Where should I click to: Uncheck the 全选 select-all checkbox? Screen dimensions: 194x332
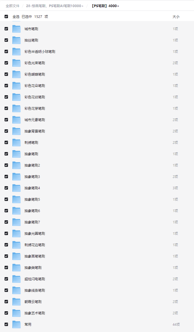6,16
